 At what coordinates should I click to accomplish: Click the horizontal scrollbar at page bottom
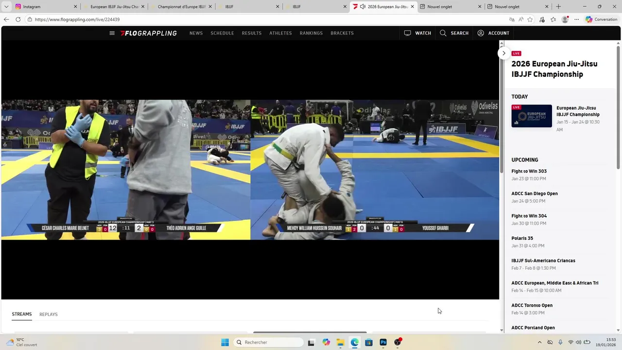[x=310, y=332]
